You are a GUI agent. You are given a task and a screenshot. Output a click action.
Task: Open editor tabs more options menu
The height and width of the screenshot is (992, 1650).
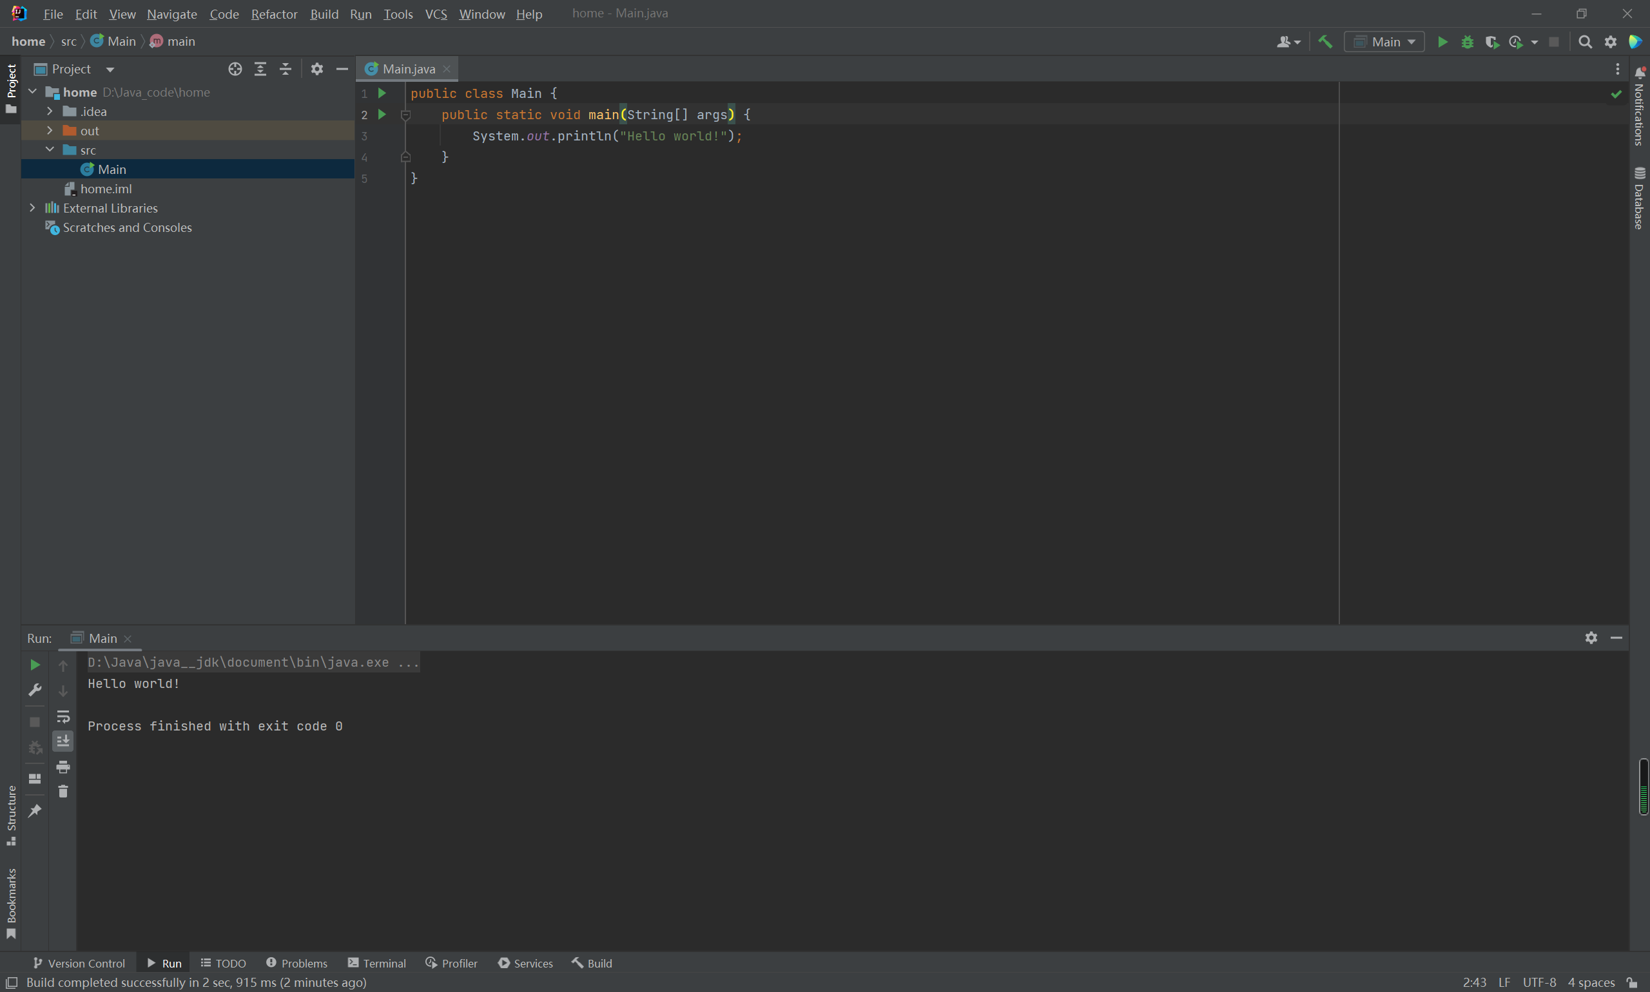tap(1617, 69)
